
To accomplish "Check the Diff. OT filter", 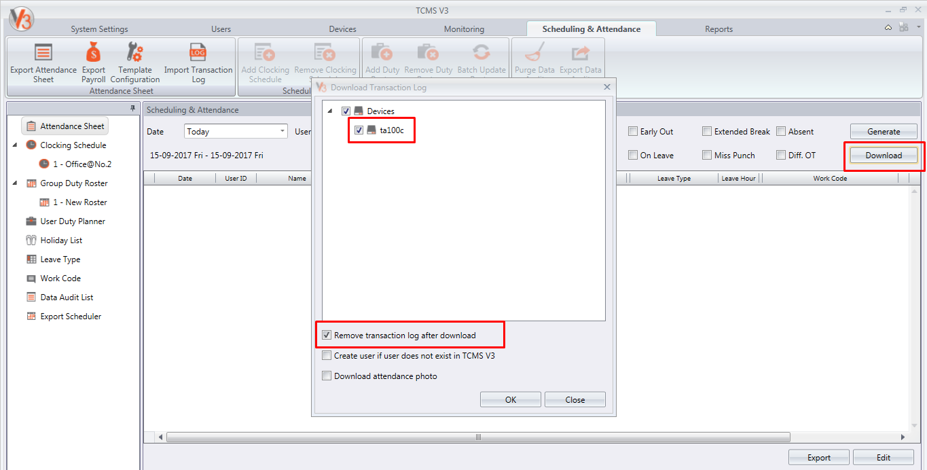I will coord(781,155).
